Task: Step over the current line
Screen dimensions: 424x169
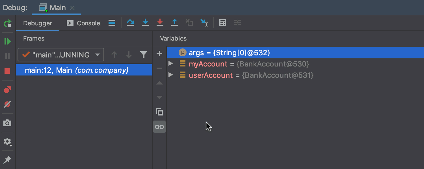Action: [131, 23]
